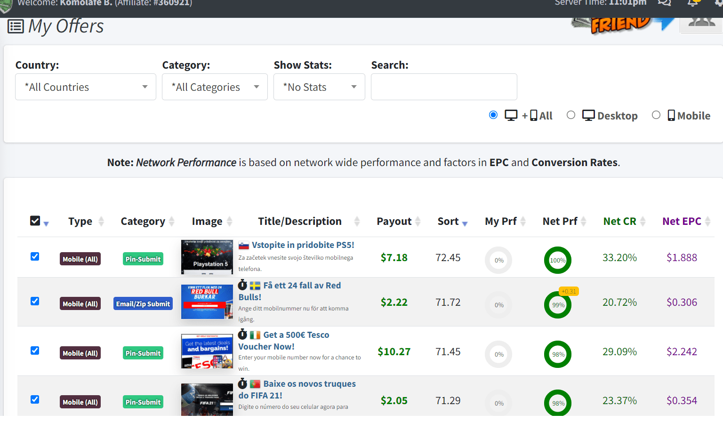The height and width of the screenshot is (422, 723).
Task: Open the Show Stats dropdown
Action: click(319, 87)
